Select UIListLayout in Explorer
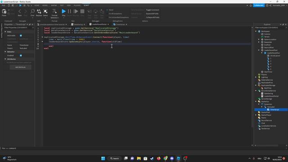This screenshot has width=288, height=162. (275, 56)
